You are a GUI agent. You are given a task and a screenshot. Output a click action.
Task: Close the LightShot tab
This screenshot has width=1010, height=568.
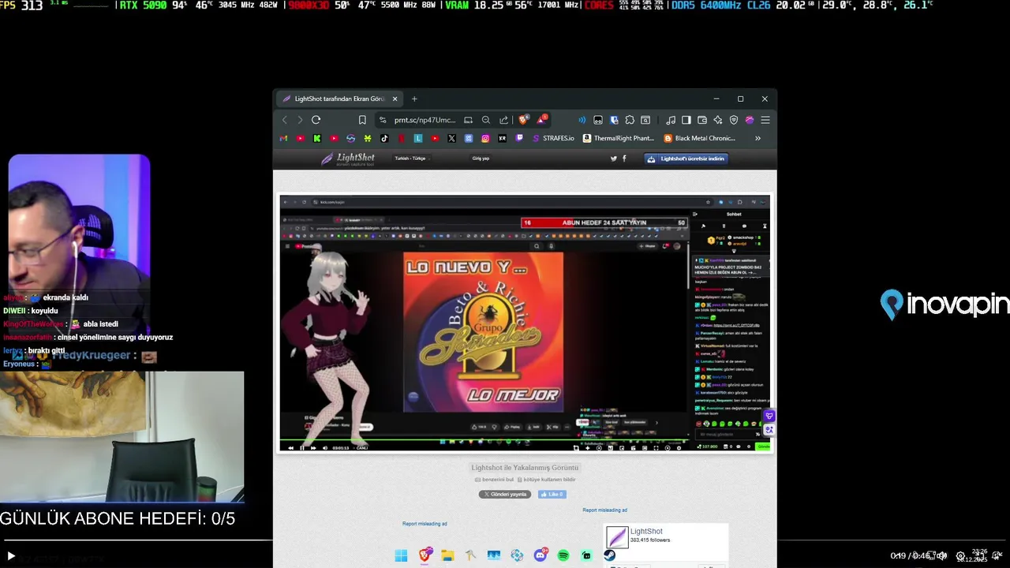(x=395, y=99)
